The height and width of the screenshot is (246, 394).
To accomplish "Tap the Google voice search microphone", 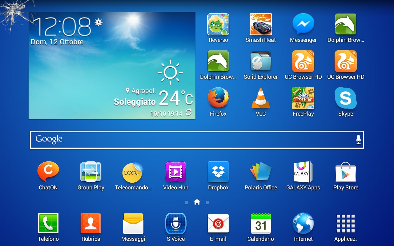I will pyautogui.click(x=358, y=140).
